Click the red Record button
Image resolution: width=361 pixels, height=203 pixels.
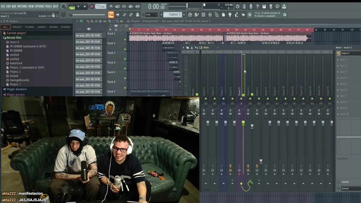pos(92,6)
